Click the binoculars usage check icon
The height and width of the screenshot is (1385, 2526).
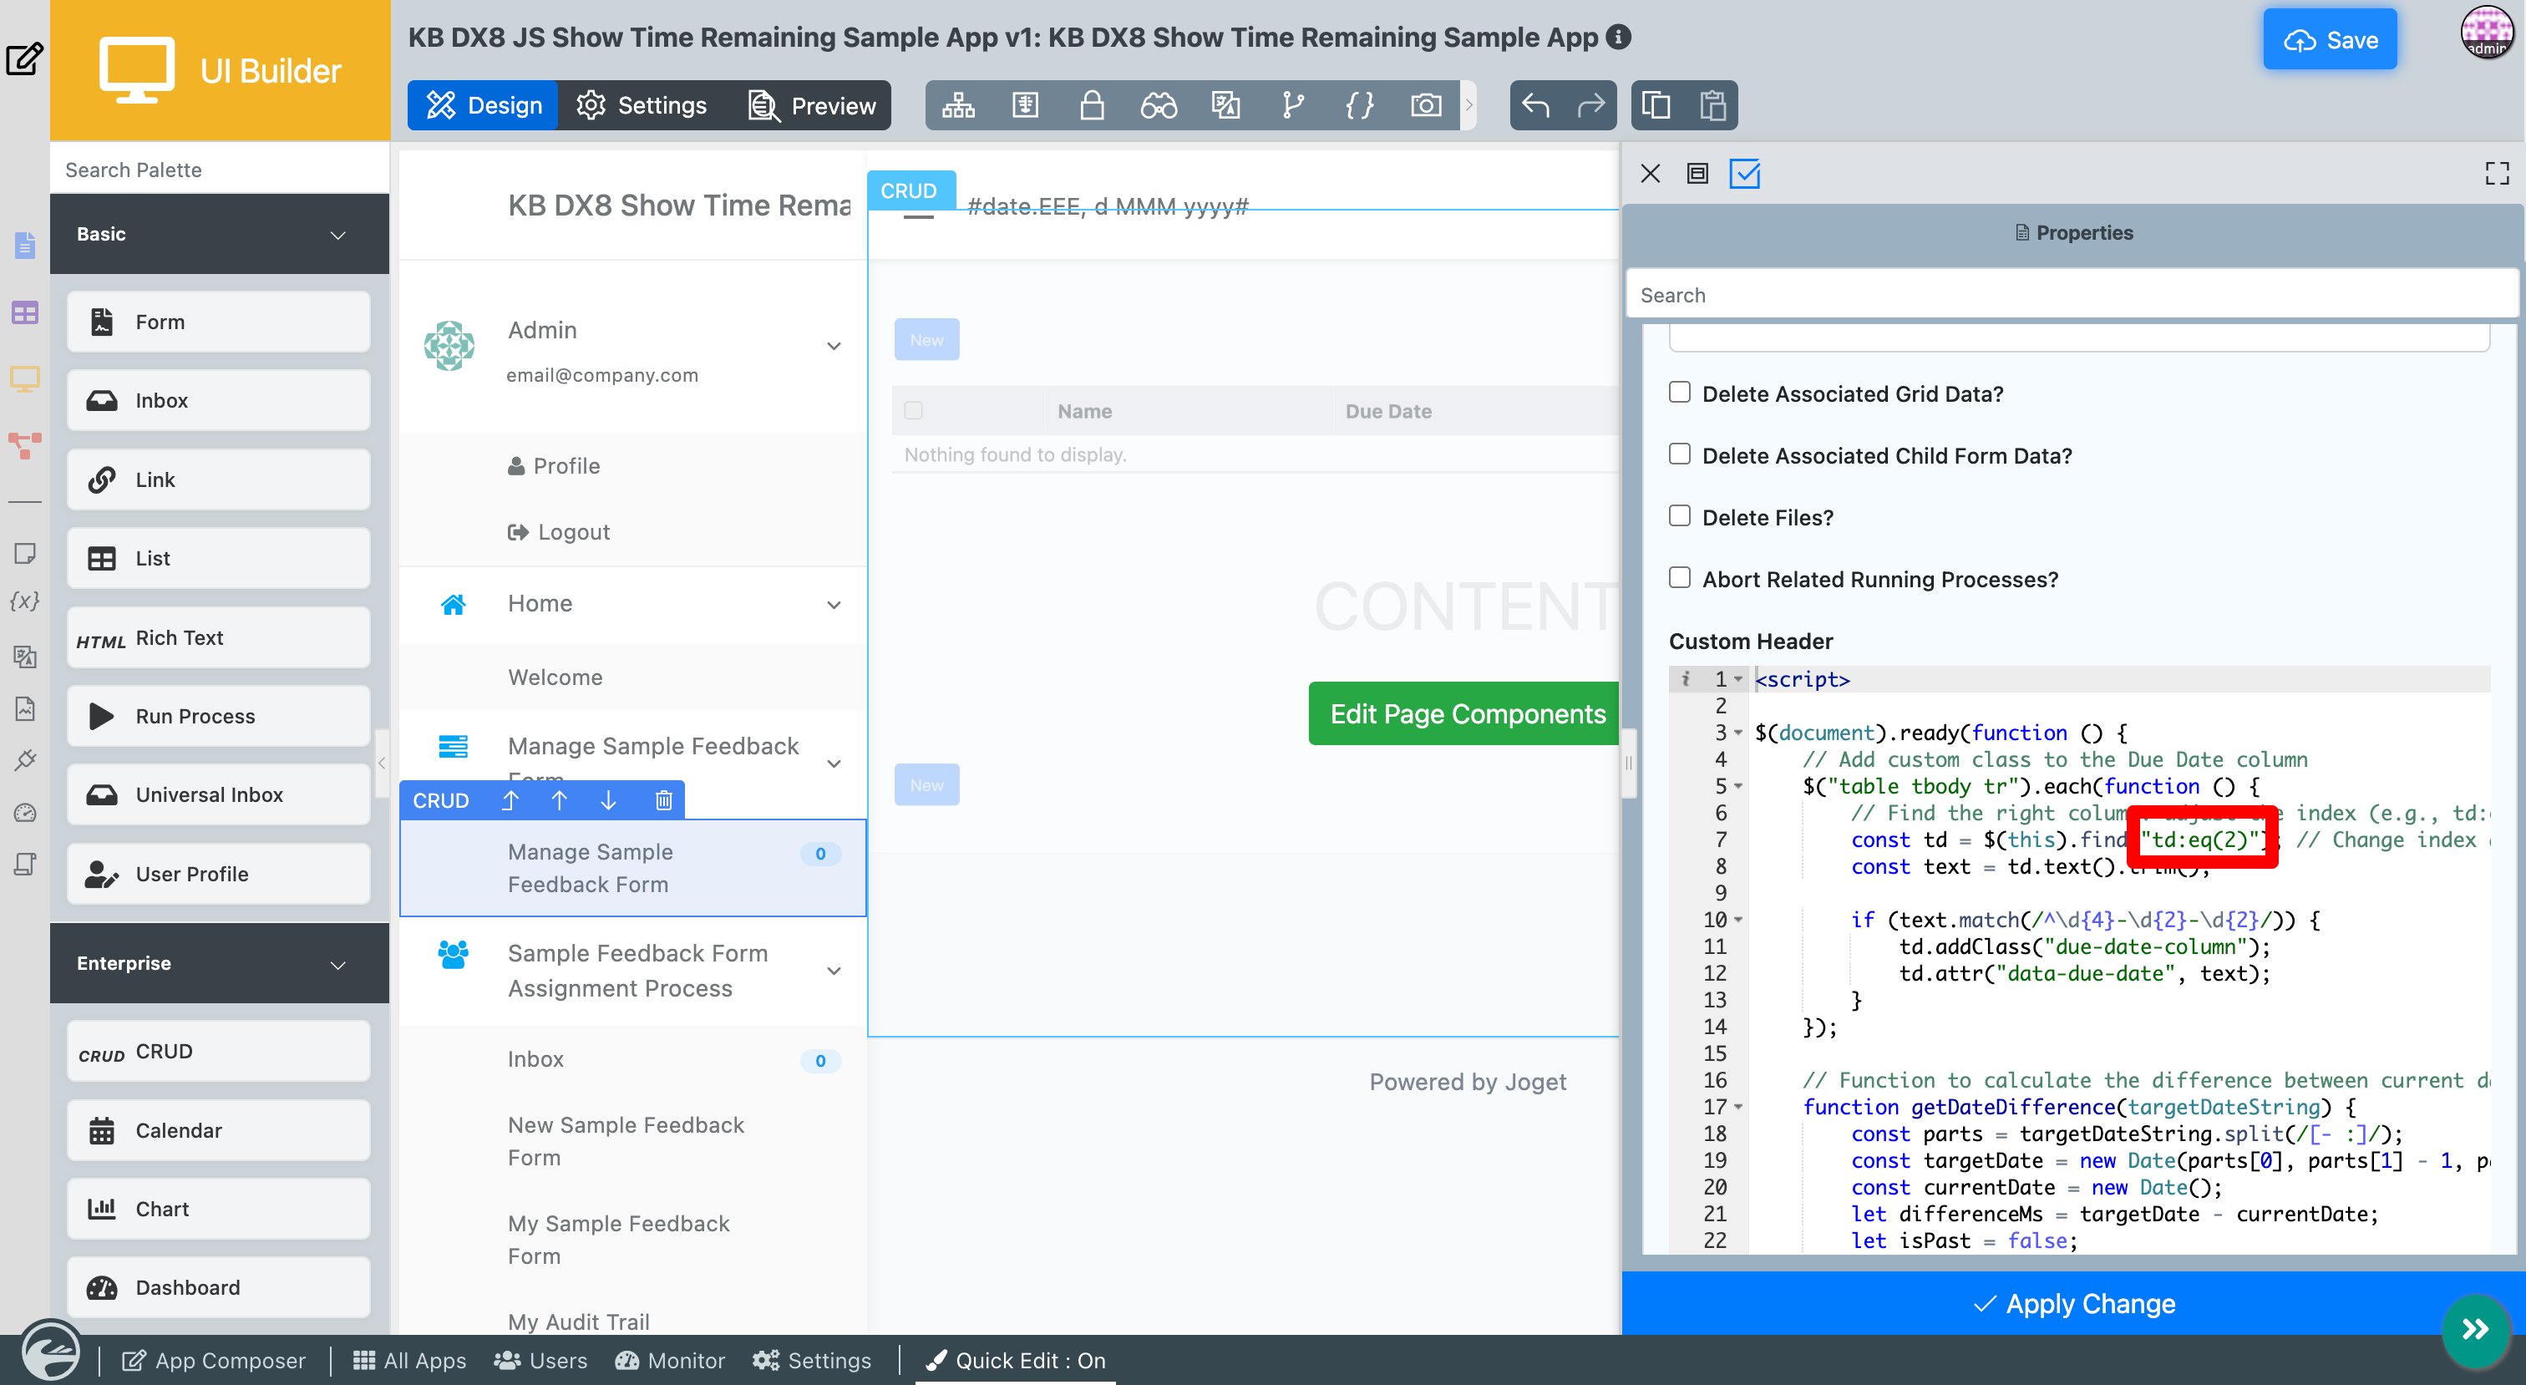[x=1158, y=105]
